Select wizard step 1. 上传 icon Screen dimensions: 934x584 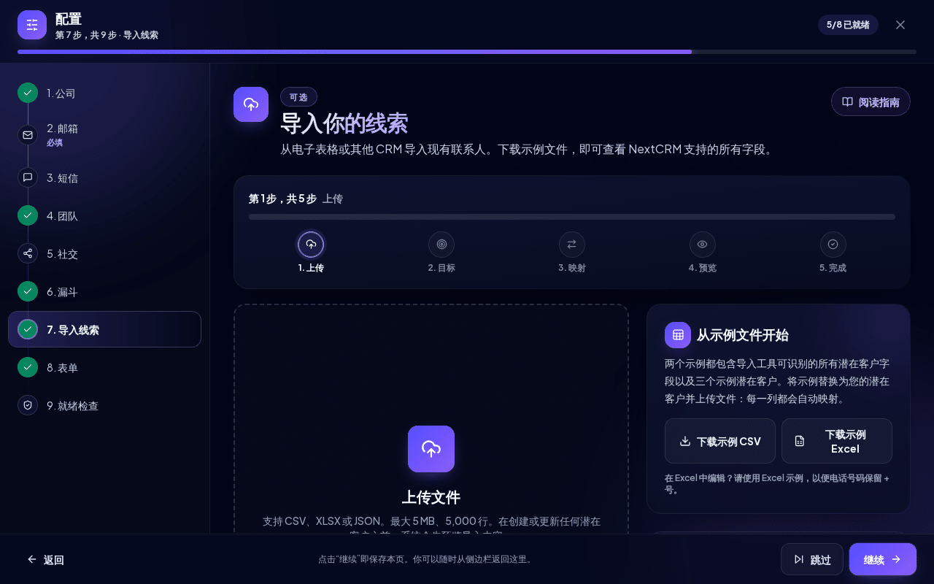[311, 245]
